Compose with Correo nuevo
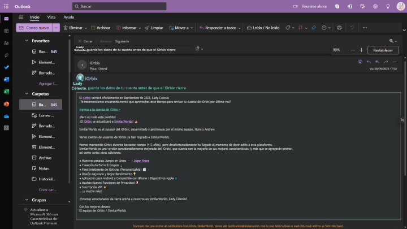This screenshot has width=407, height=229. coord(34,28)
